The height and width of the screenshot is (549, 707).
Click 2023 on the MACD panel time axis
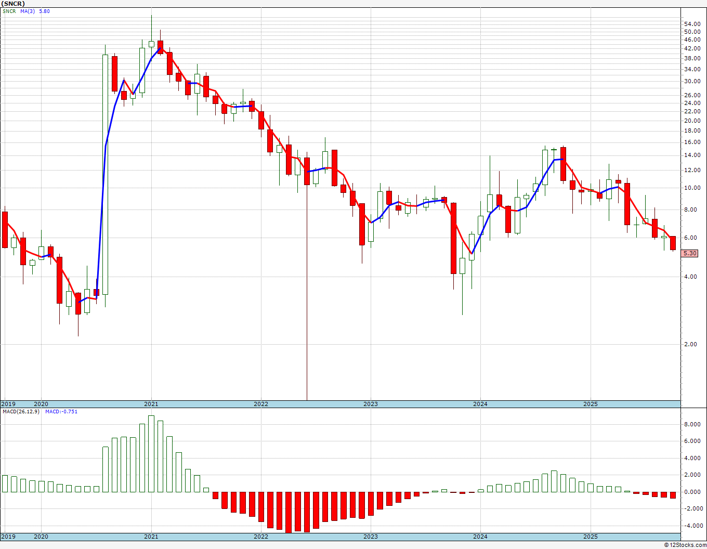(371, 537)
